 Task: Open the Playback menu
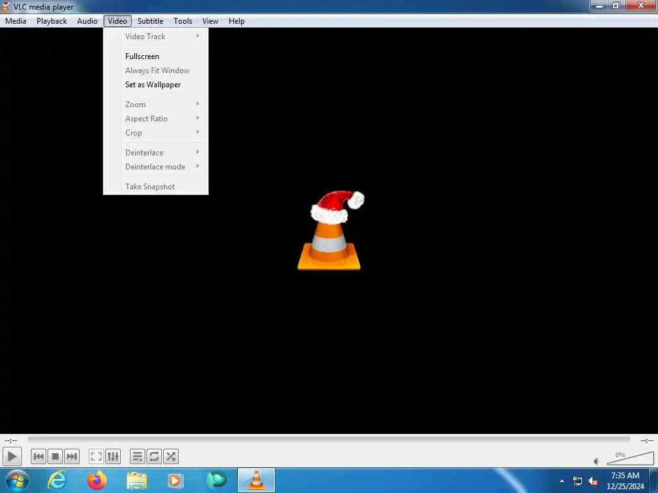[x=51, y=21]
